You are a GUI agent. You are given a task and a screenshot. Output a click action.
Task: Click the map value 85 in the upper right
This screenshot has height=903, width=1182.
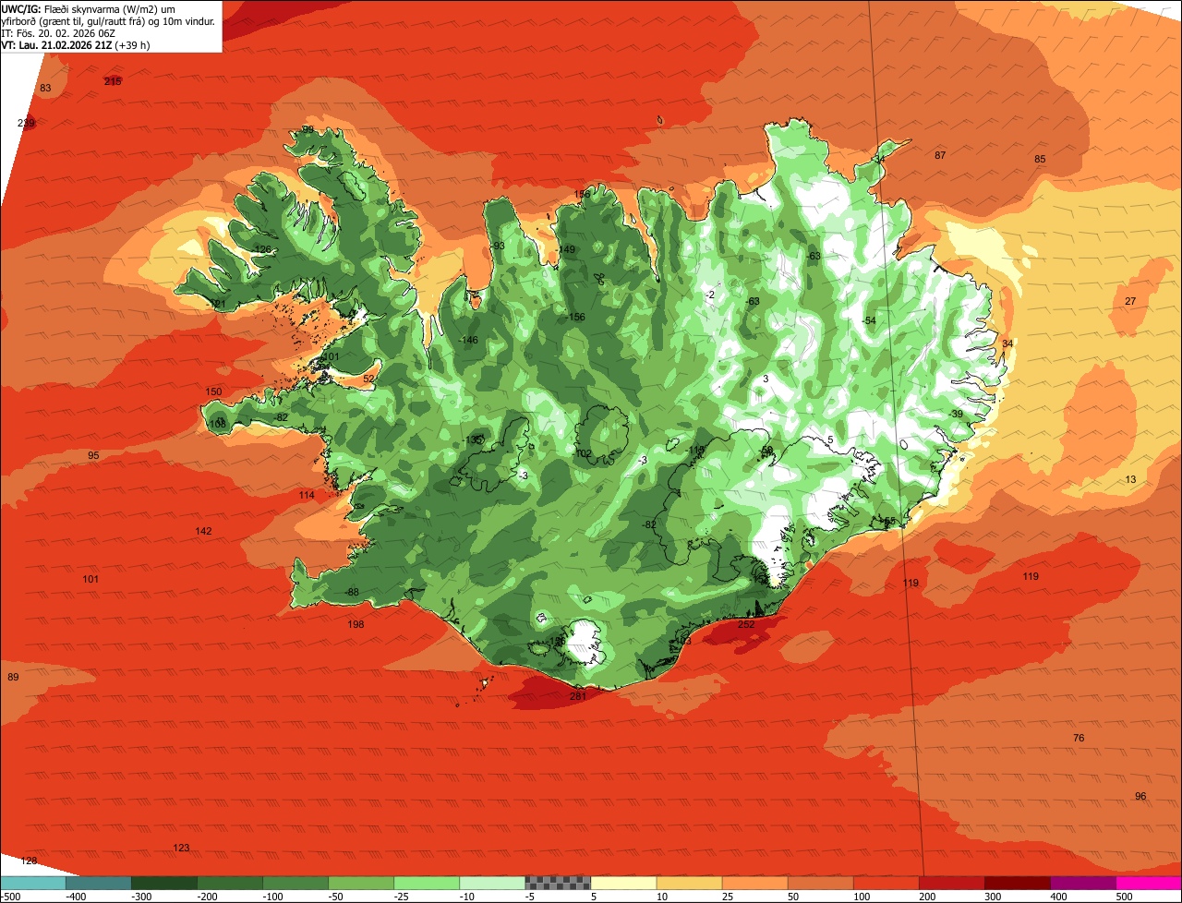[1040, 160]
